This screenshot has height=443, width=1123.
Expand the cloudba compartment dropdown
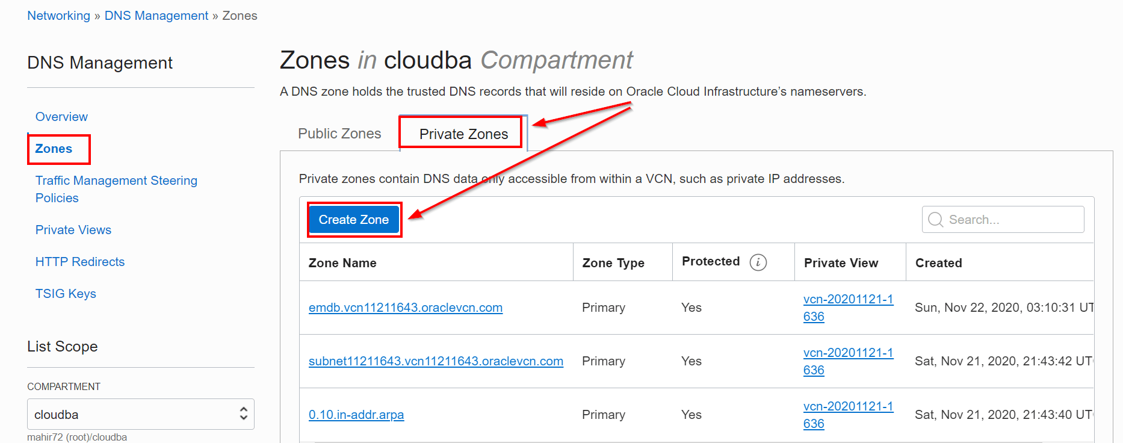click(140, 414)
